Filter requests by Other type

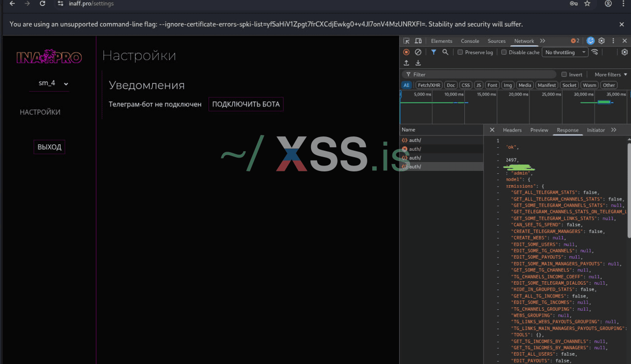coord(609,85)
